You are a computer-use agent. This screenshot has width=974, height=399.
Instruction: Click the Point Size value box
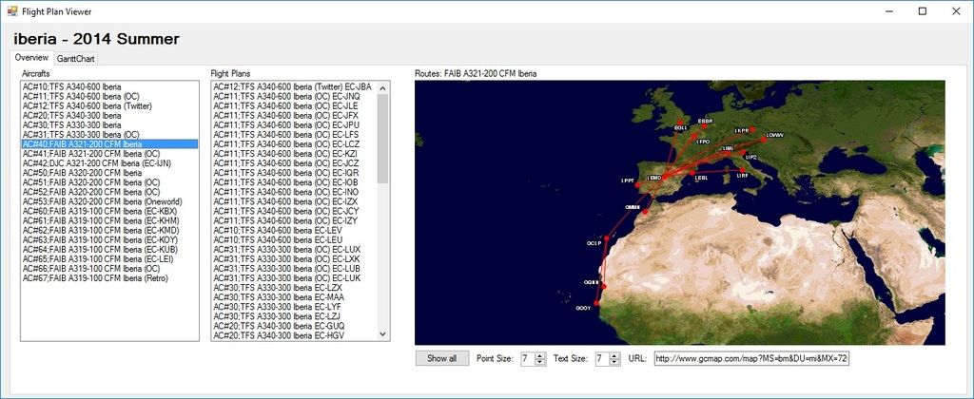click(x=527, y=359)
